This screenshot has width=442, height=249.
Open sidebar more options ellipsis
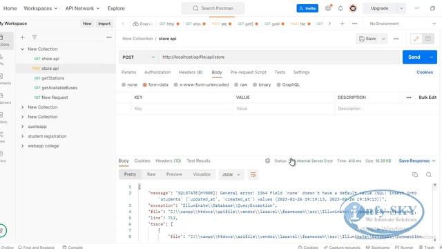pos(109,37)
